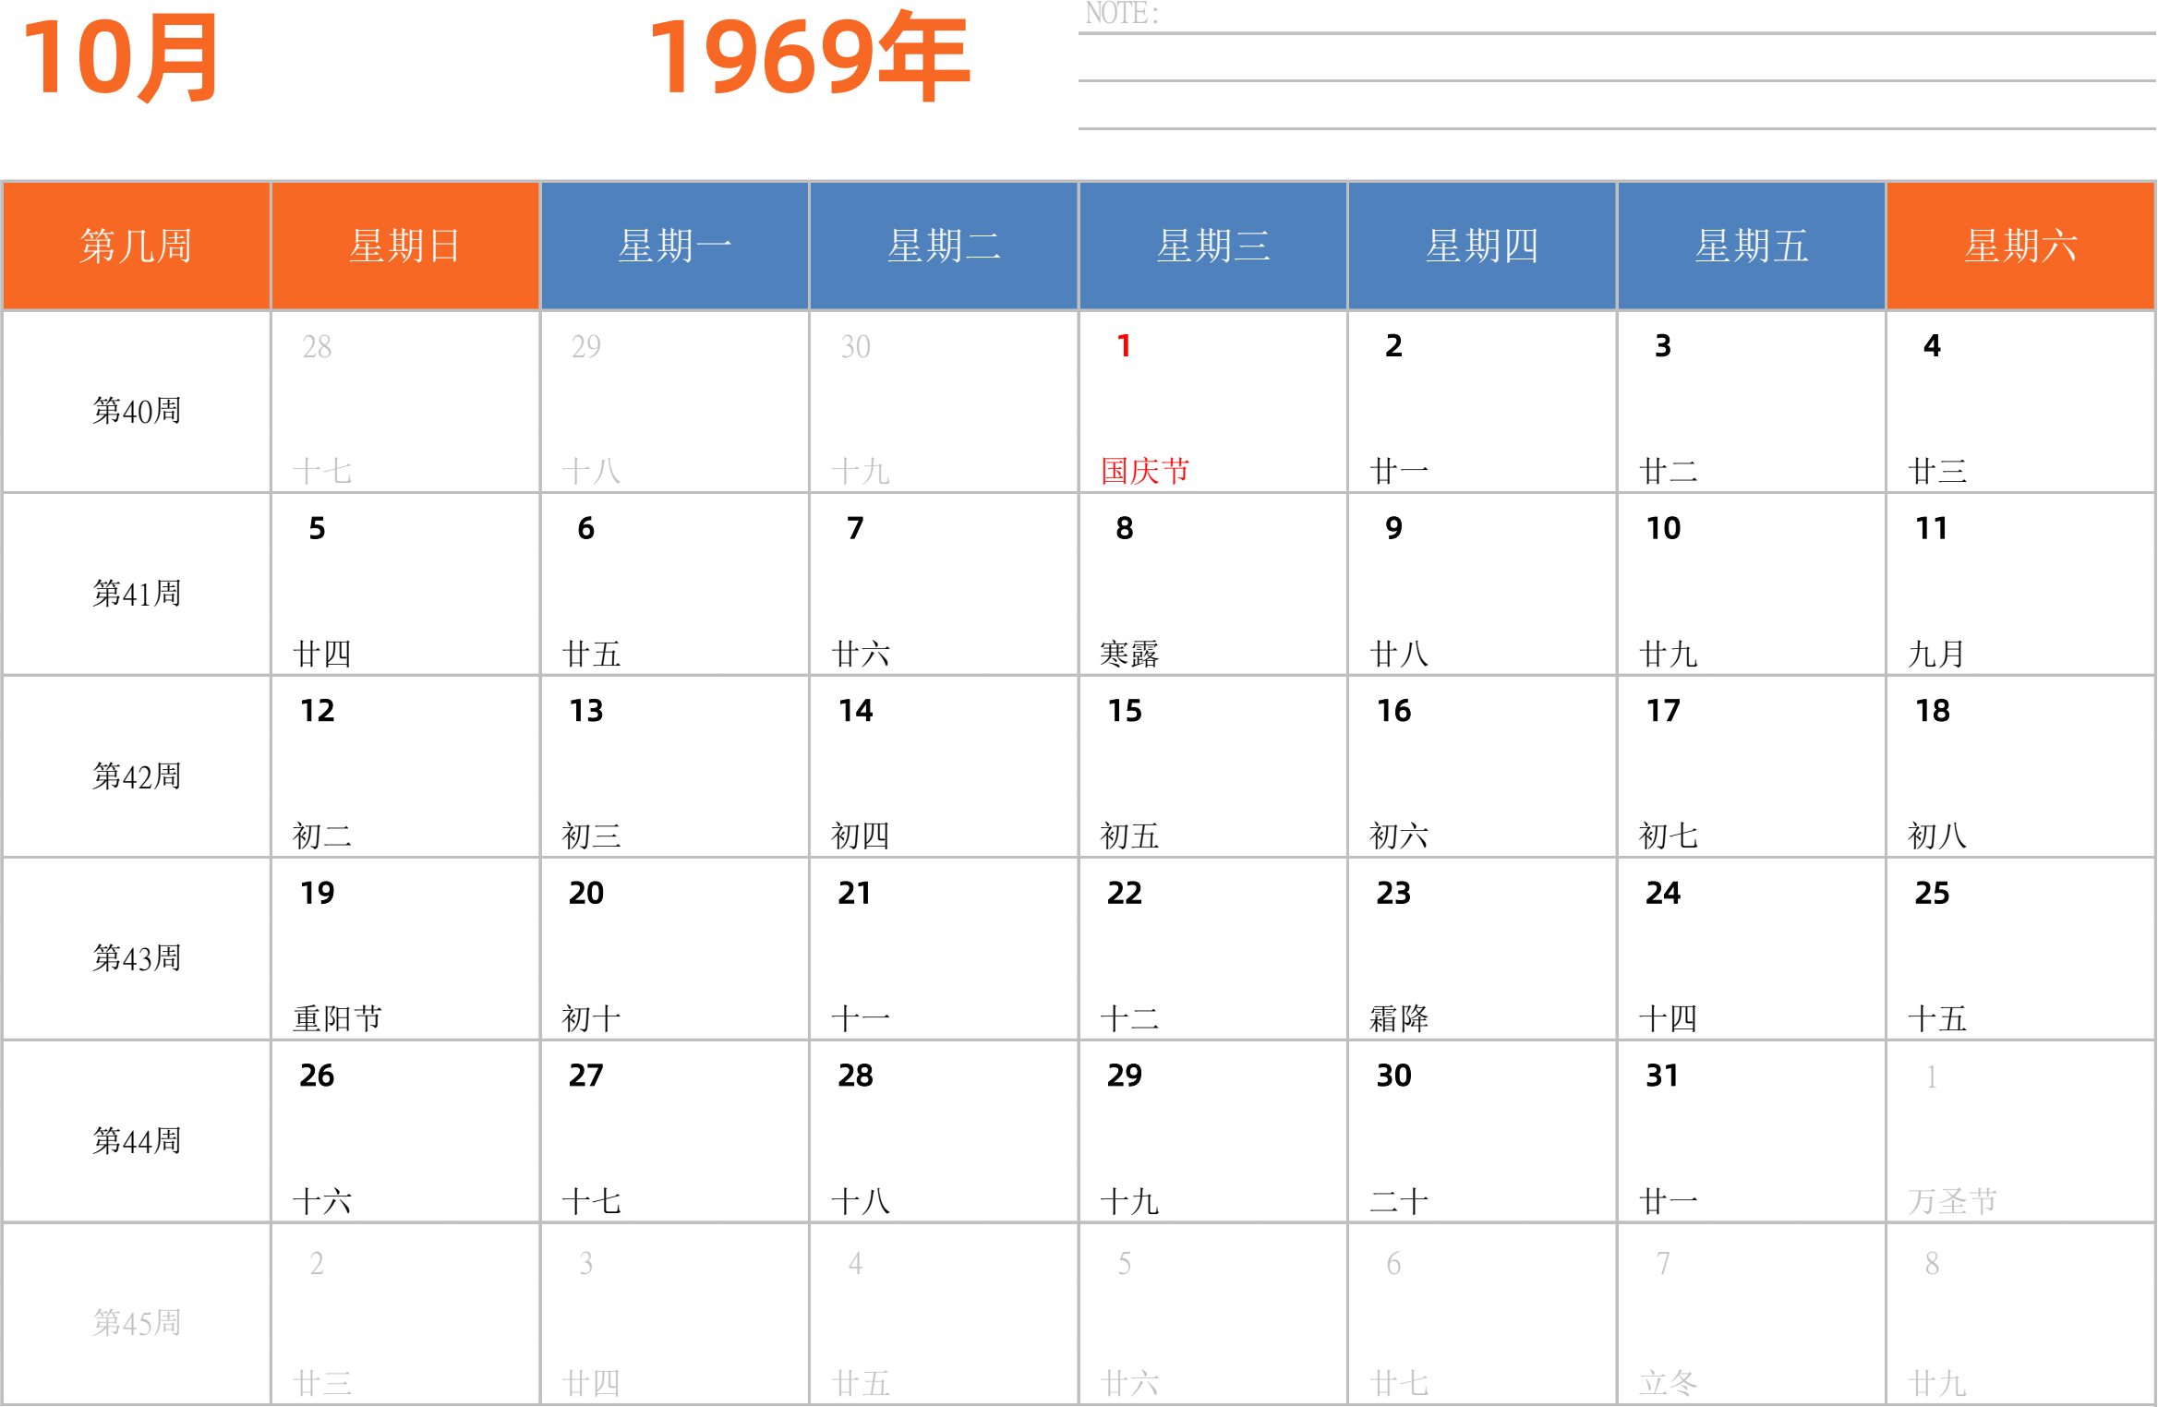
Task: Click the 星期五 column header
Action: [x=1752, y=246]
